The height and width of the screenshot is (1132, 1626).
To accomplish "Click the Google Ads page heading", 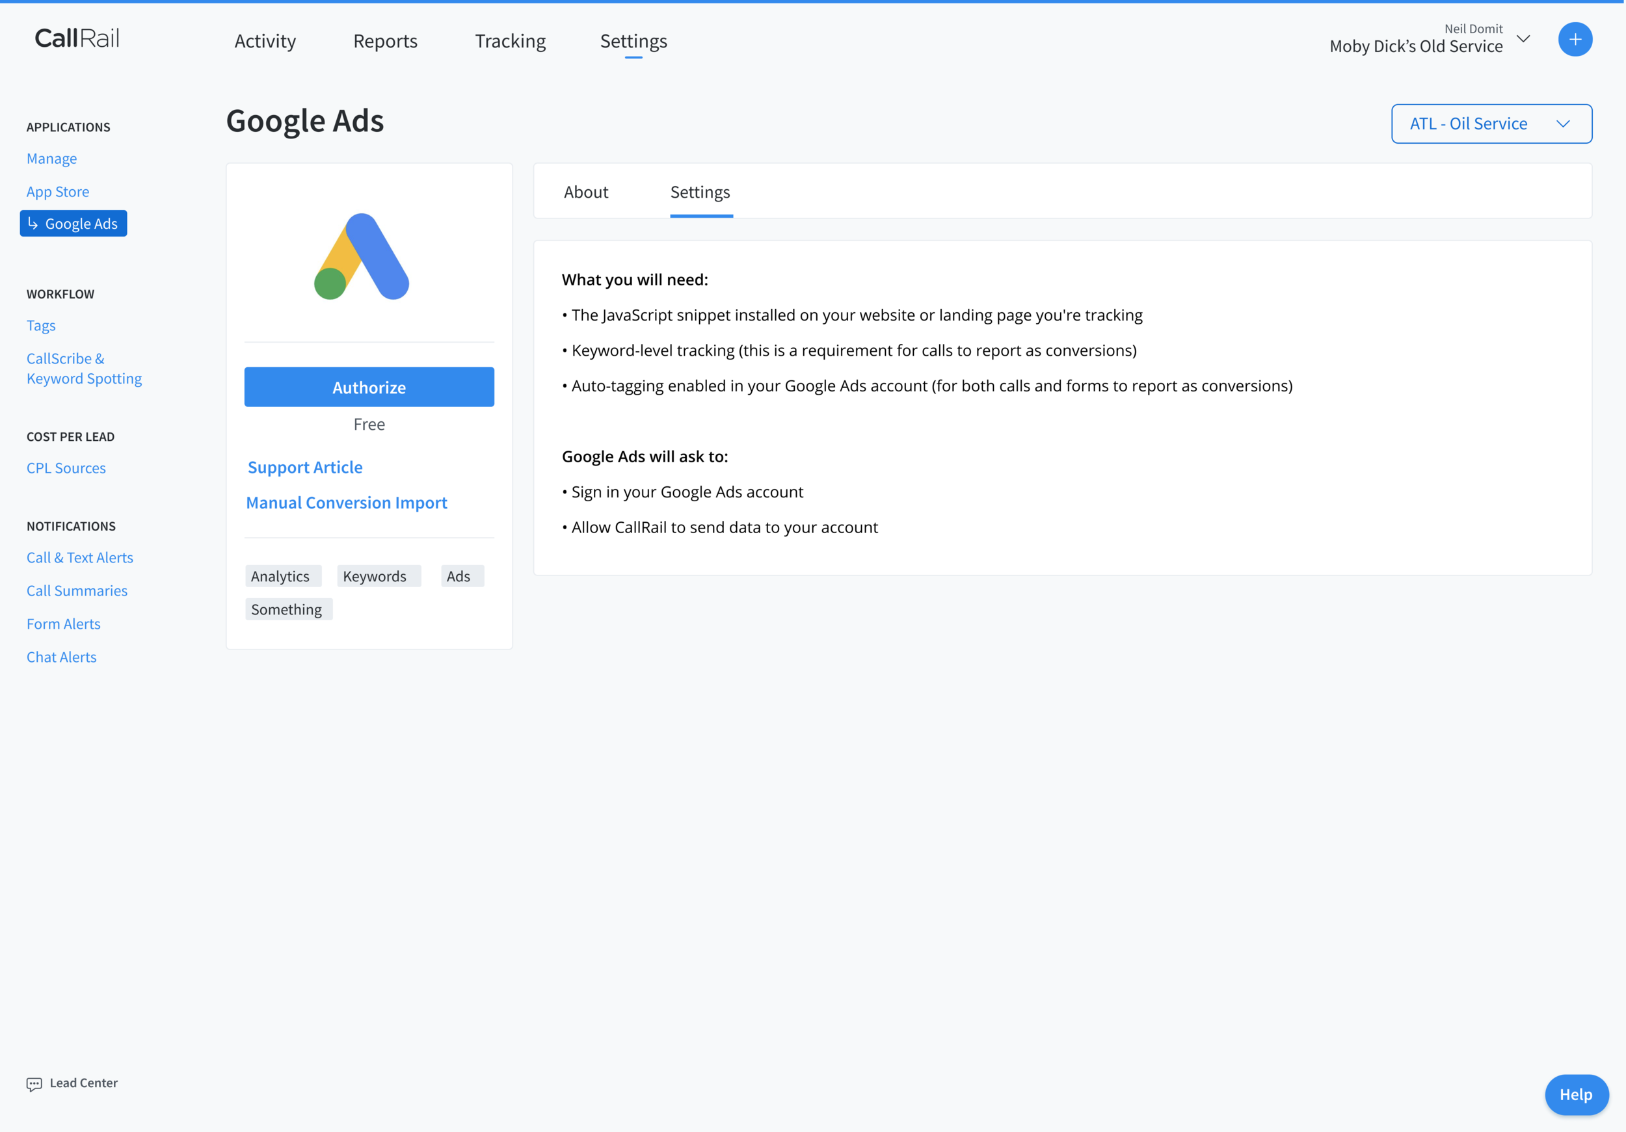I will pos(305,121).
